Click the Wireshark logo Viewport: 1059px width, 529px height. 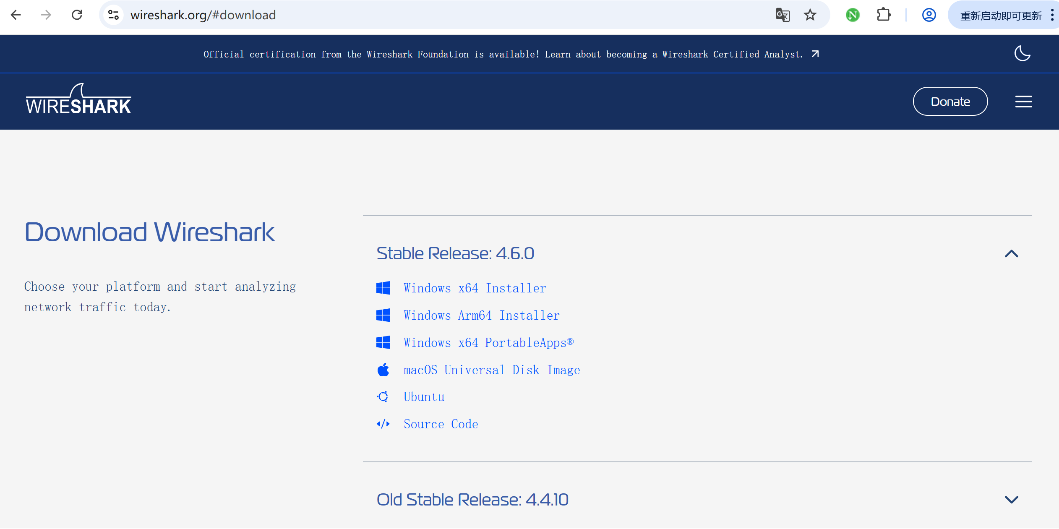[x=78, y=99]
